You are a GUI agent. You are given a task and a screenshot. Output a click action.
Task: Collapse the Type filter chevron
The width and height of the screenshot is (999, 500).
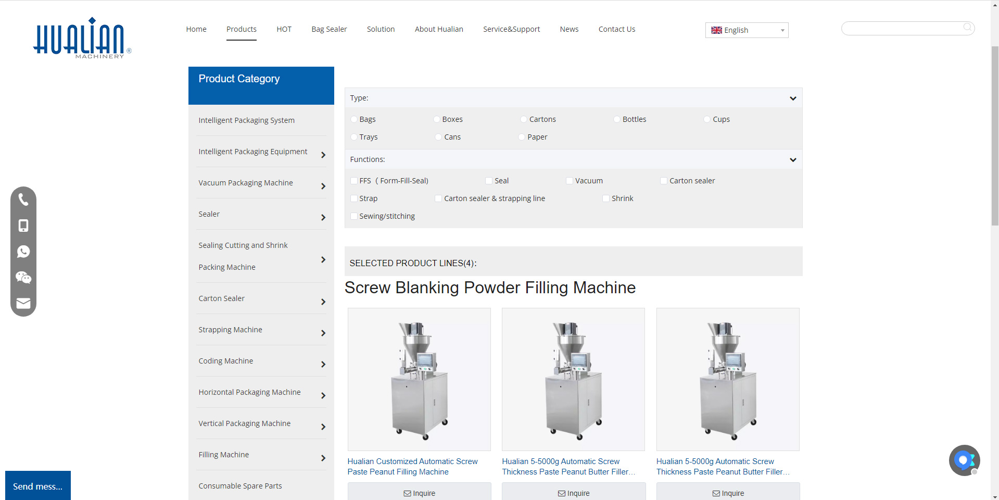point(793,98)
